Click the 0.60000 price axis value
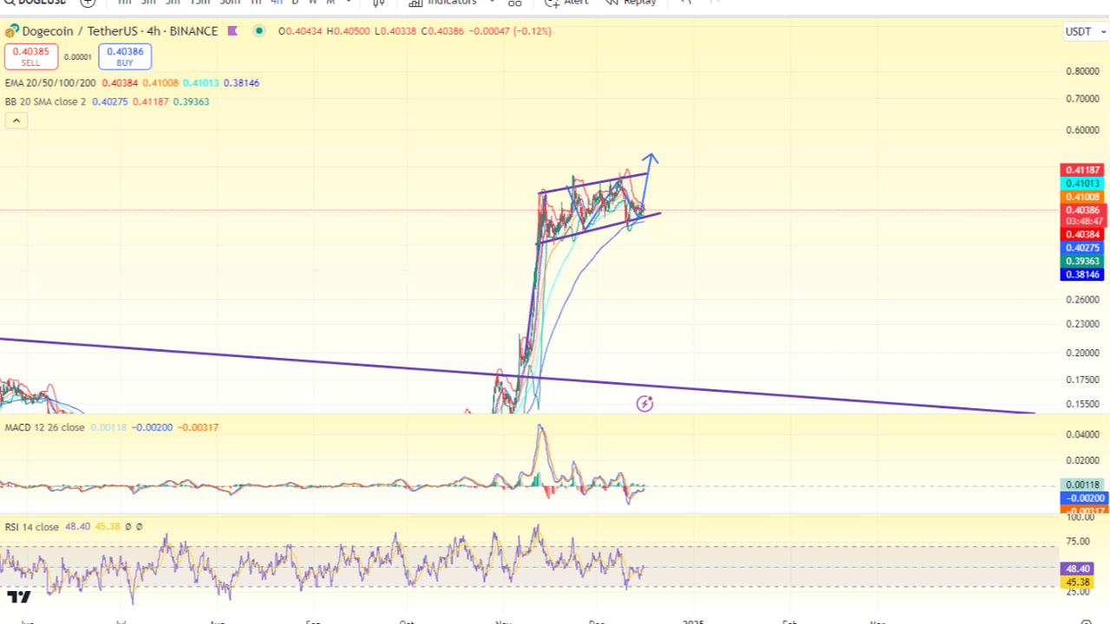The image size is (1110, 624). coord(1082,130)
